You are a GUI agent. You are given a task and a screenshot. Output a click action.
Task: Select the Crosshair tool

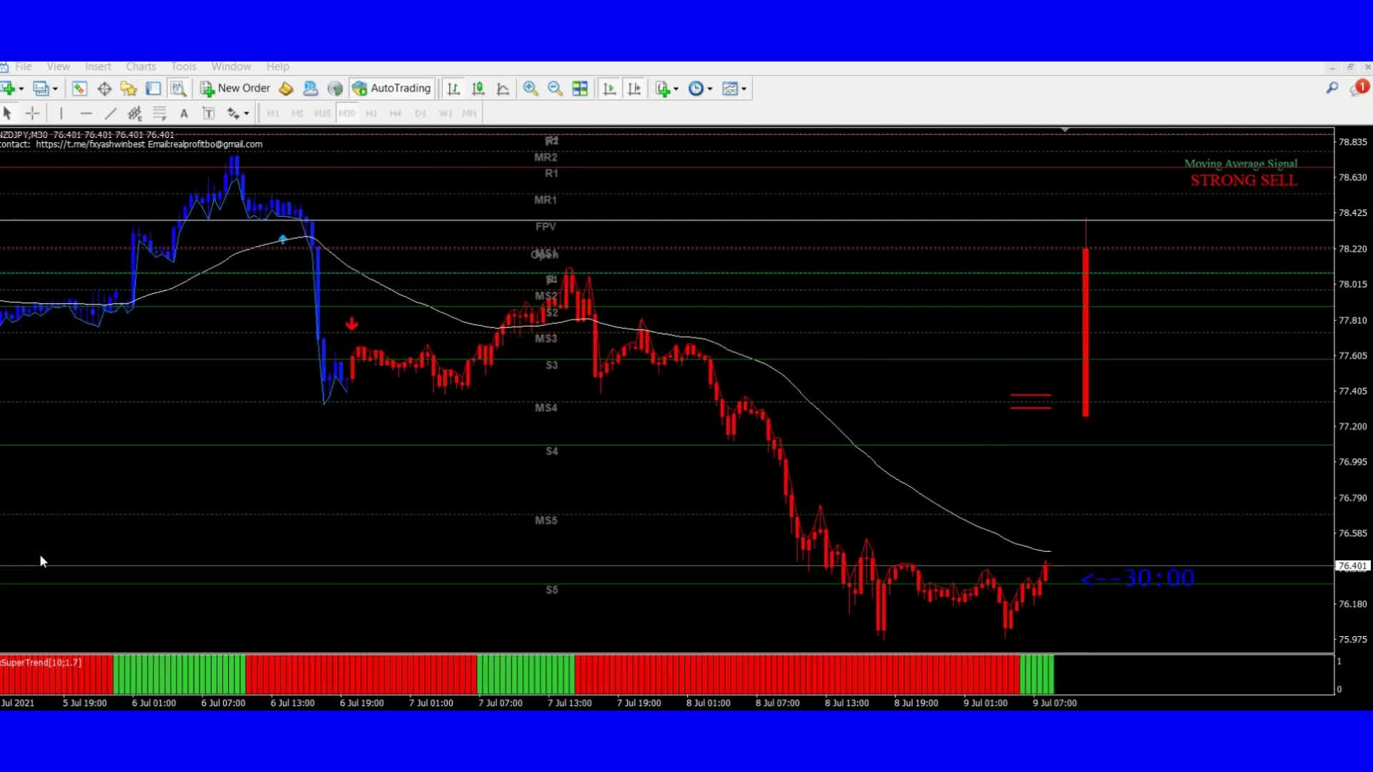(x=32, y=113)
